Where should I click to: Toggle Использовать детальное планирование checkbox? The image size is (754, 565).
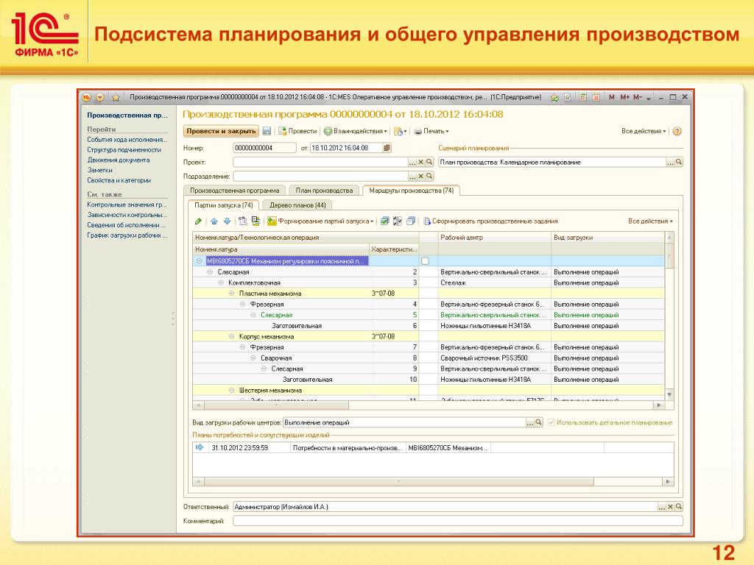(552, 422)
